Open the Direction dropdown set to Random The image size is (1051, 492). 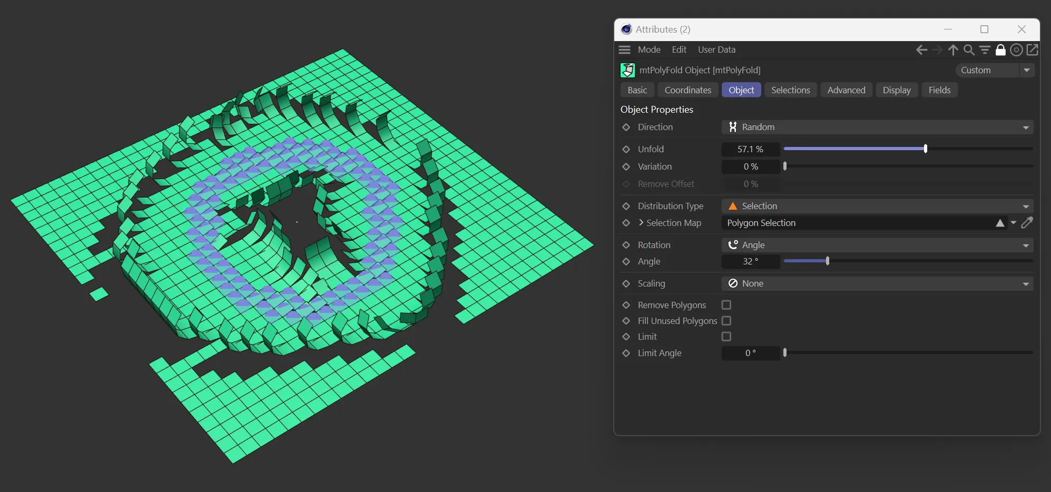(x=877, y=127)
